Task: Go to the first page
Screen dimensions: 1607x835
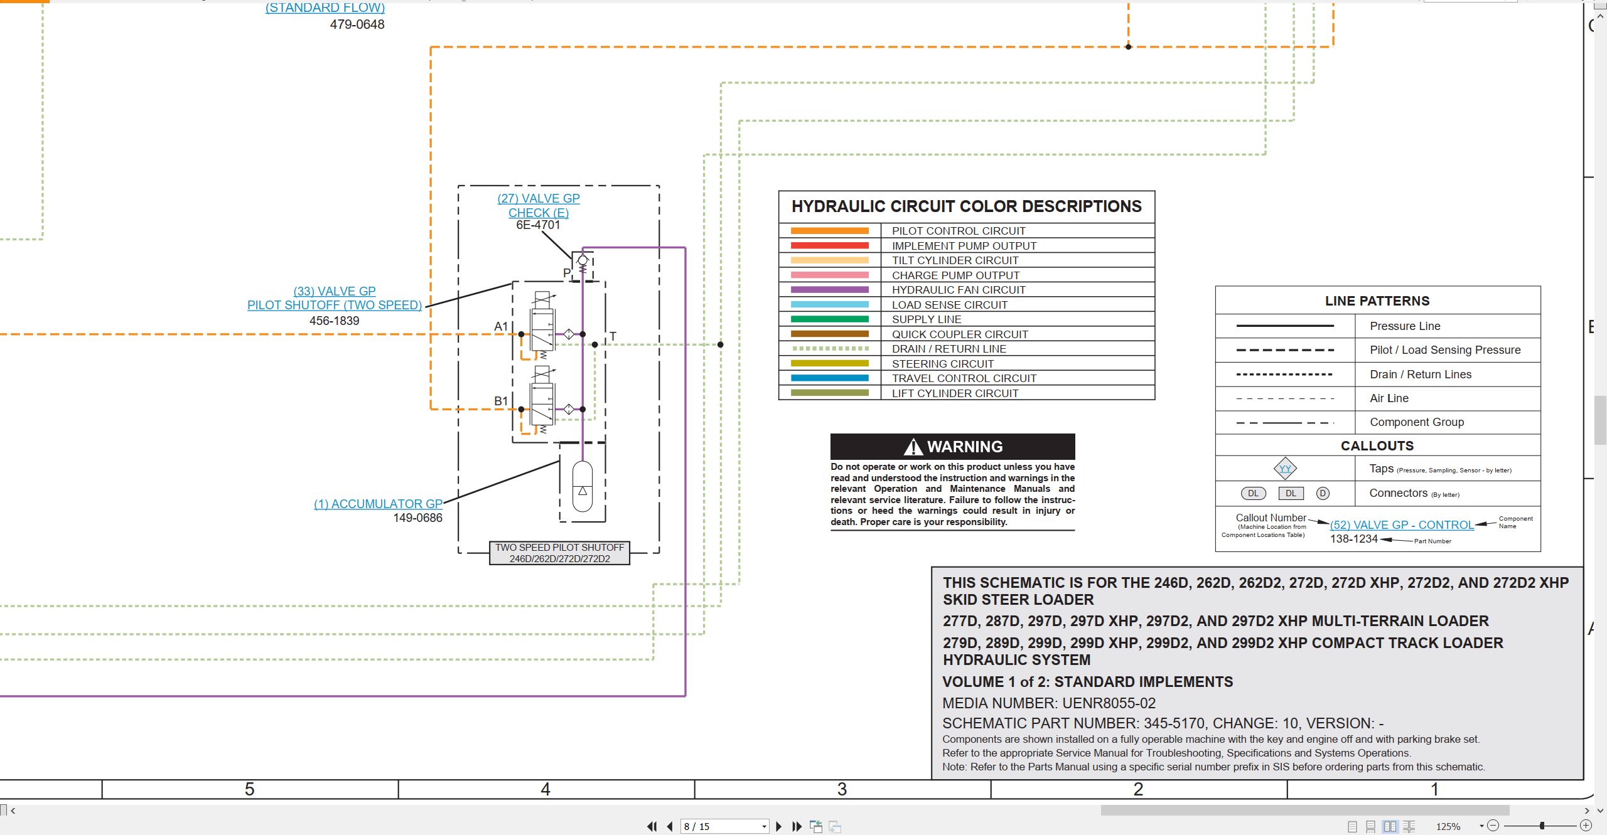Action: pos(652,826)
